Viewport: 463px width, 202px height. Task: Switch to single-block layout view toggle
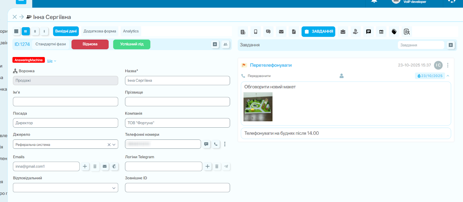point(16,31)
